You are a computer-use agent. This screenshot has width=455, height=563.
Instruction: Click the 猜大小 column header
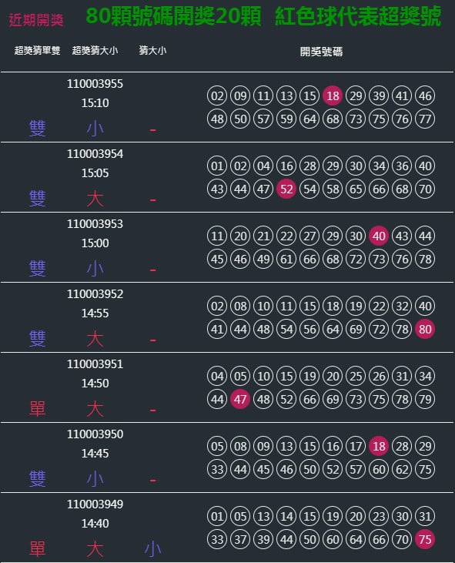coord(153,51)
